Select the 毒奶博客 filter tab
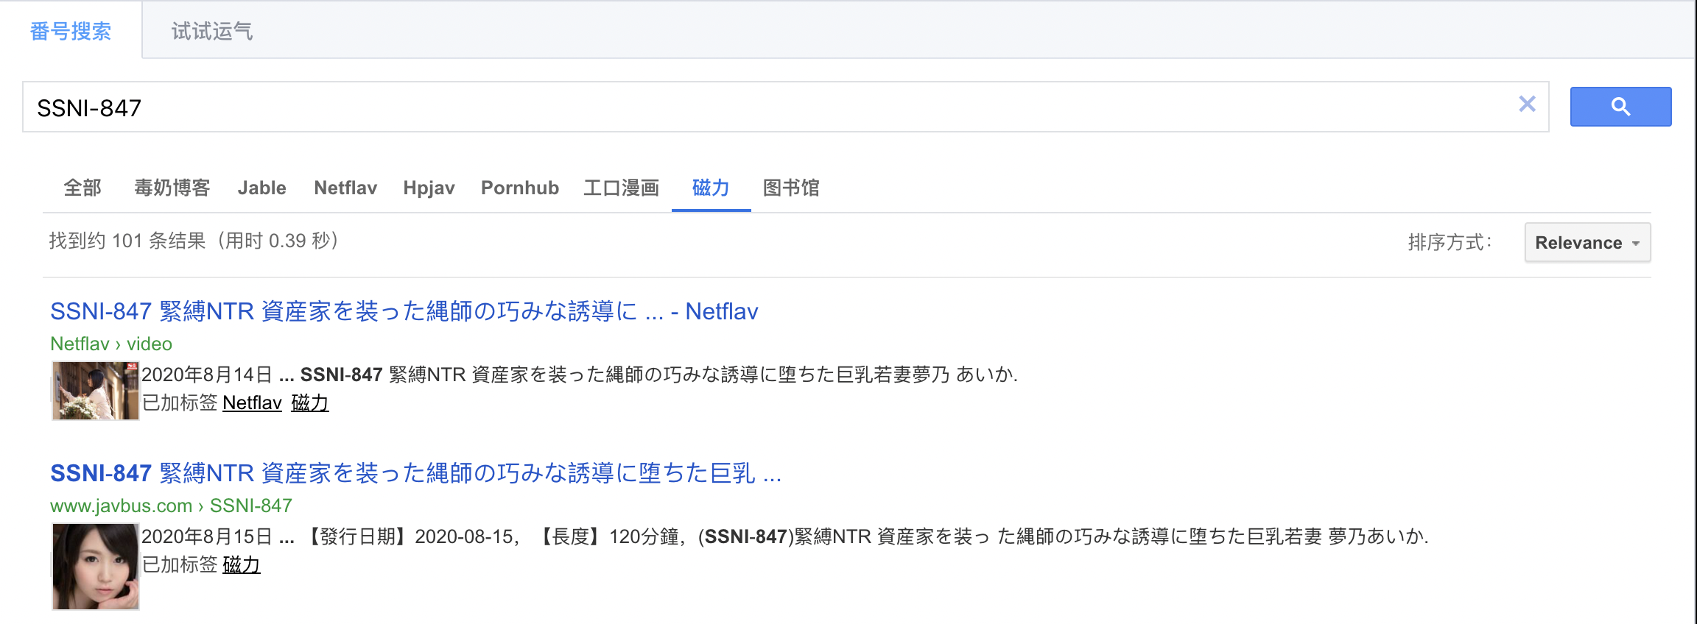The image size is (1697, 624). point(172,188)
